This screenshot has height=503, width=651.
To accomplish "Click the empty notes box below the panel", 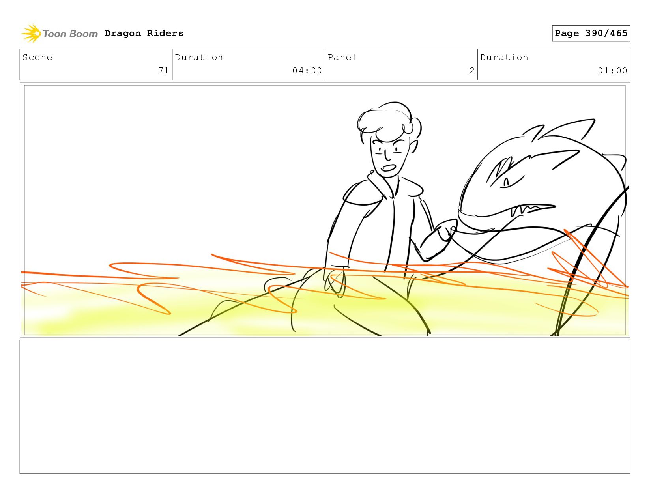I will click(x=325, y=407).
